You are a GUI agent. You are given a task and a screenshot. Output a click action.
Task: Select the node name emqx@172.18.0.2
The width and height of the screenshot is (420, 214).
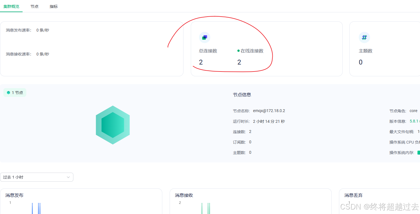pyautogui.click(x=269, y=111)
